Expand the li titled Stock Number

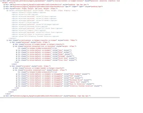(16, 74)
